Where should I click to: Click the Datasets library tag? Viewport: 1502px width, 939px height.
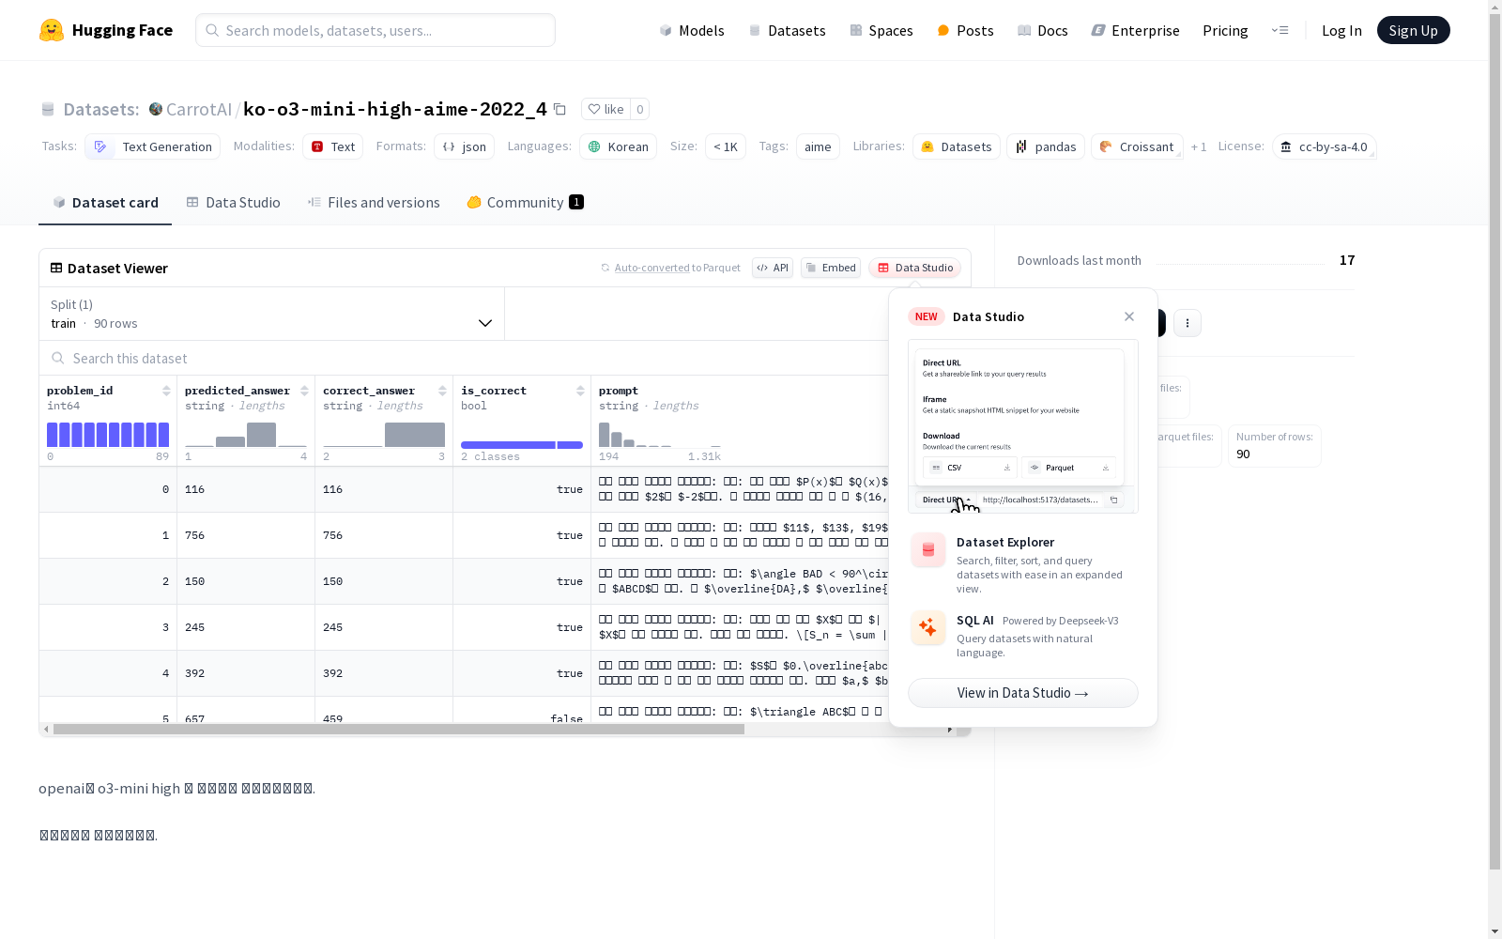957,146
